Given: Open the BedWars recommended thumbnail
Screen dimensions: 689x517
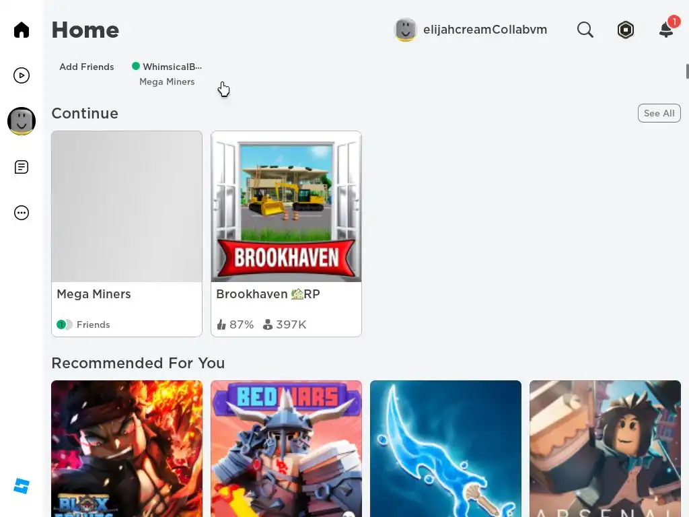Looking at the screenshot, I should pos(286,448).
